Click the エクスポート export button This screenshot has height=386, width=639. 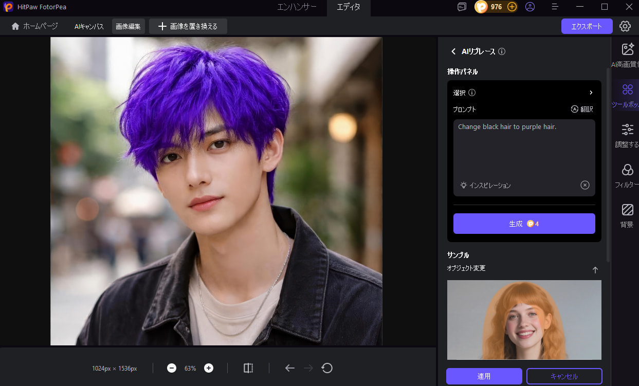point(587,26)
